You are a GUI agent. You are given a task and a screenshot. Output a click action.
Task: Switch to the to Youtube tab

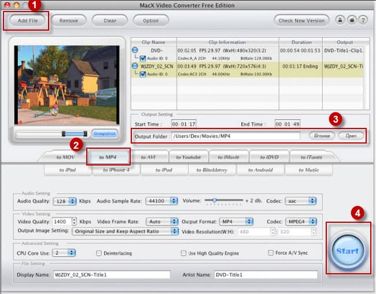(x=188, y=157)
